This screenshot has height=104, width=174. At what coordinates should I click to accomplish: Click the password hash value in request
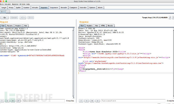coord(47,56)
